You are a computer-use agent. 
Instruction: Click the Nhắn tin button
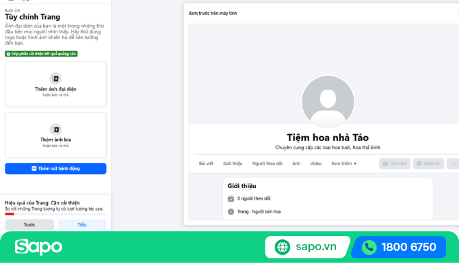pos(429,164)
